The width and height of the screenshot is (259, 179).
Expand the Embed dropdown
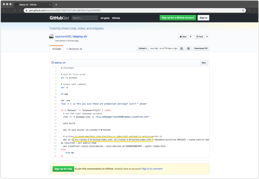[143, 48]
